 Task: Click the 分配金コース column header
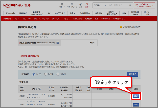[x=51, y=89]
